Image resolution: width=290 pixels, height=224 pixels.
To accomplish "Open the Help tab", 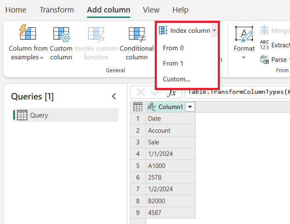I will tap(180, 10).
